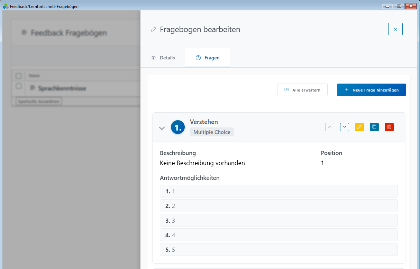Click answer option 2
This screenshot has width=420, height=269.
(x=279, y=206)
